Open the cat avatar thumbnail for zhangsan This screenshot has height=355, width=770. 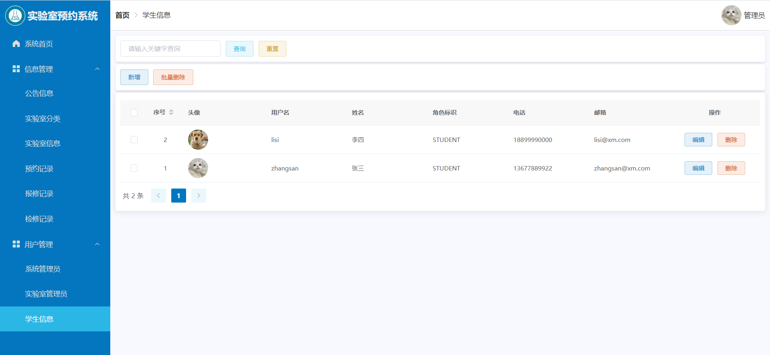pyautogui.click(x=198, y=168)
